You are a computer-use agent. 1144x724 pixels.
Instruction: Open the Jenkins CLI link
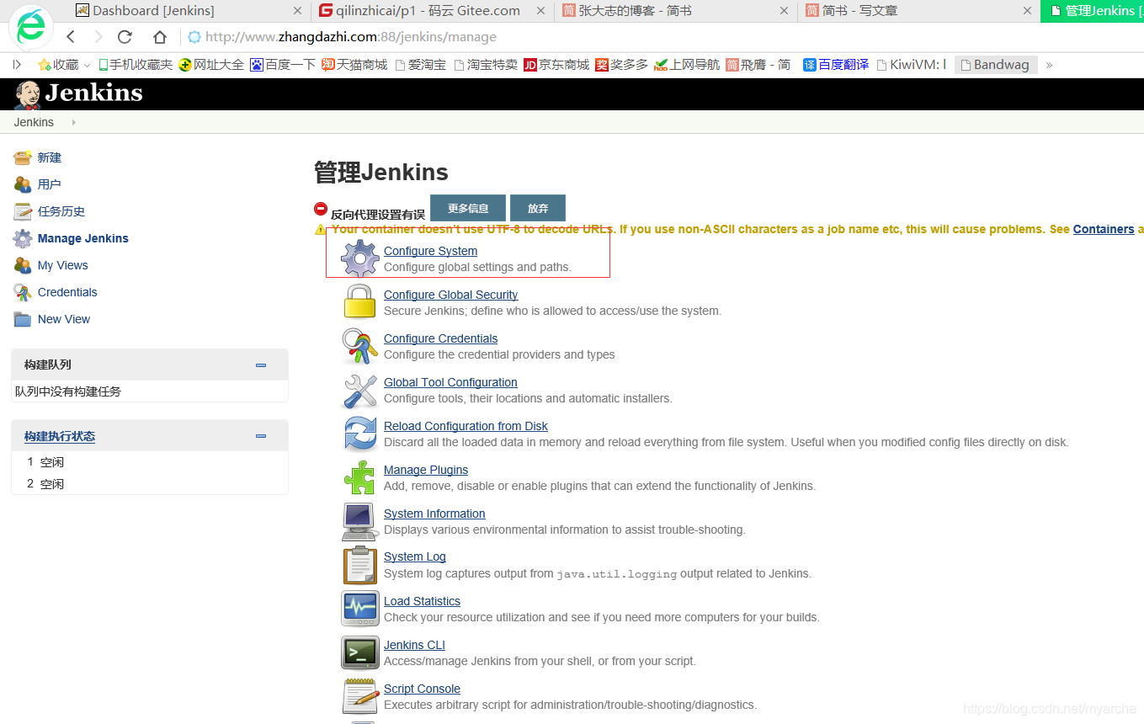414,645
